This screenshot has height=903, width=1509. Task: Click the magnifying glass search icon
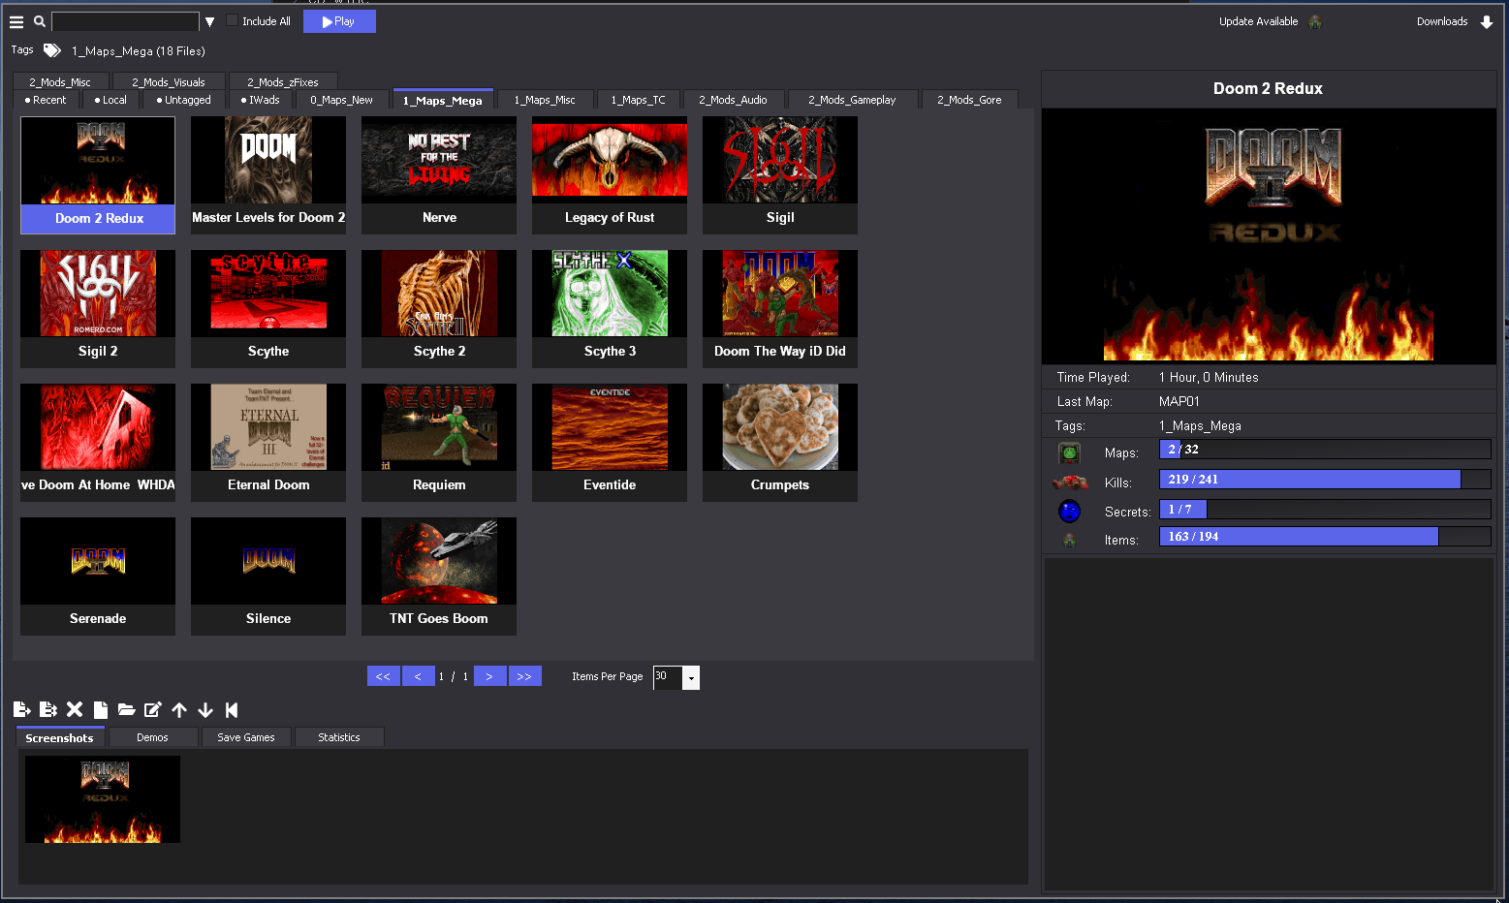point(40,21)
